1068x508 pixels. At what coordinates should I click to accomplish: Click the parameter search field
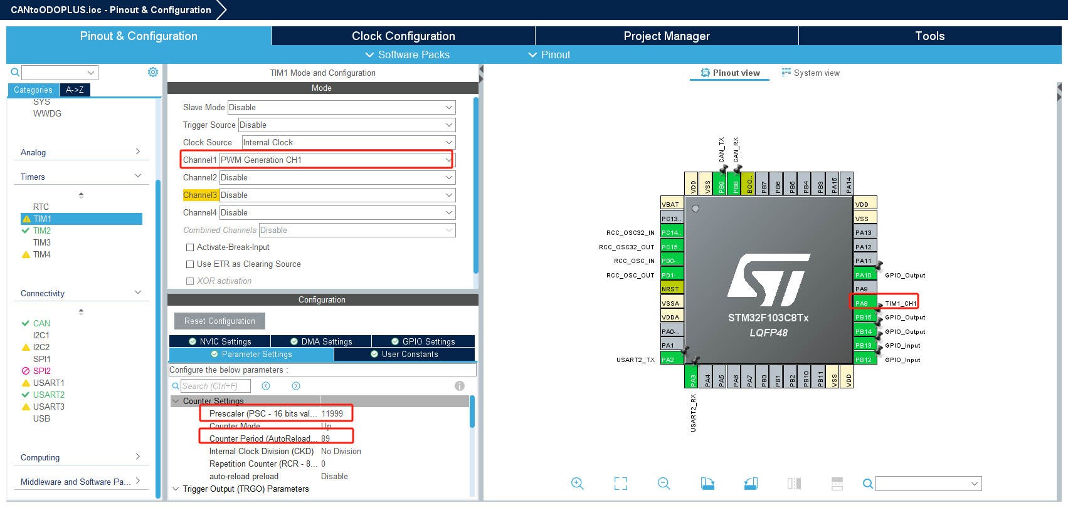(x=216, y=386)
